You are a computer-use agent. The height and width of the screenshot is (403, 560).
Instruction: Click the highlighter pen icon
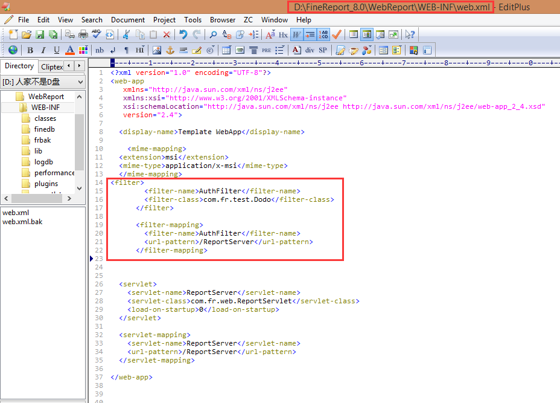point(197,50)
